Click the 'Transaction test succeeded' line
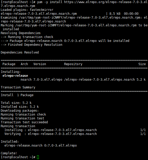Image resolution: width=148 pixels, height=160 pixels. point(24,122)
